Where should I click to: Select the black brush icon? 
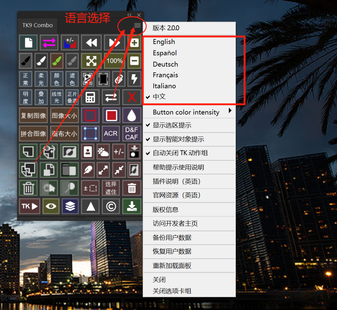coord(25,61)
